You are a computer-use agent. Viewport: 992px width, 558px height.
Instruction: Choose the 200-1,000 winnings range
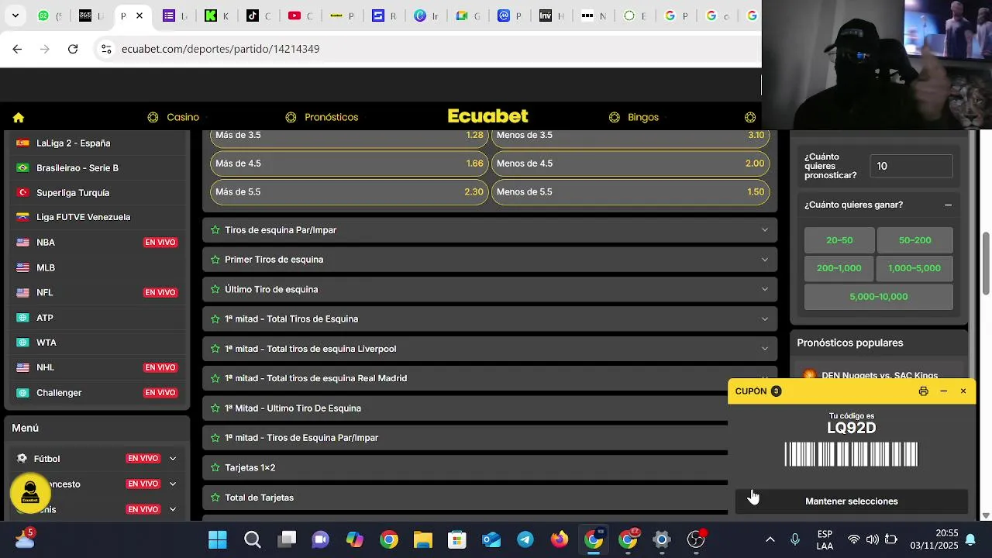pyautogui.click(x=839, y=268)
